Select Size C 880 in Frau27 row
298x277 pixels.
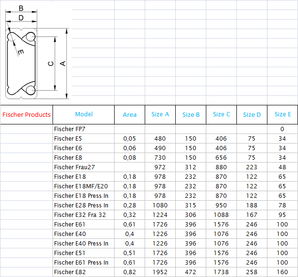click(x=222, y=167)
